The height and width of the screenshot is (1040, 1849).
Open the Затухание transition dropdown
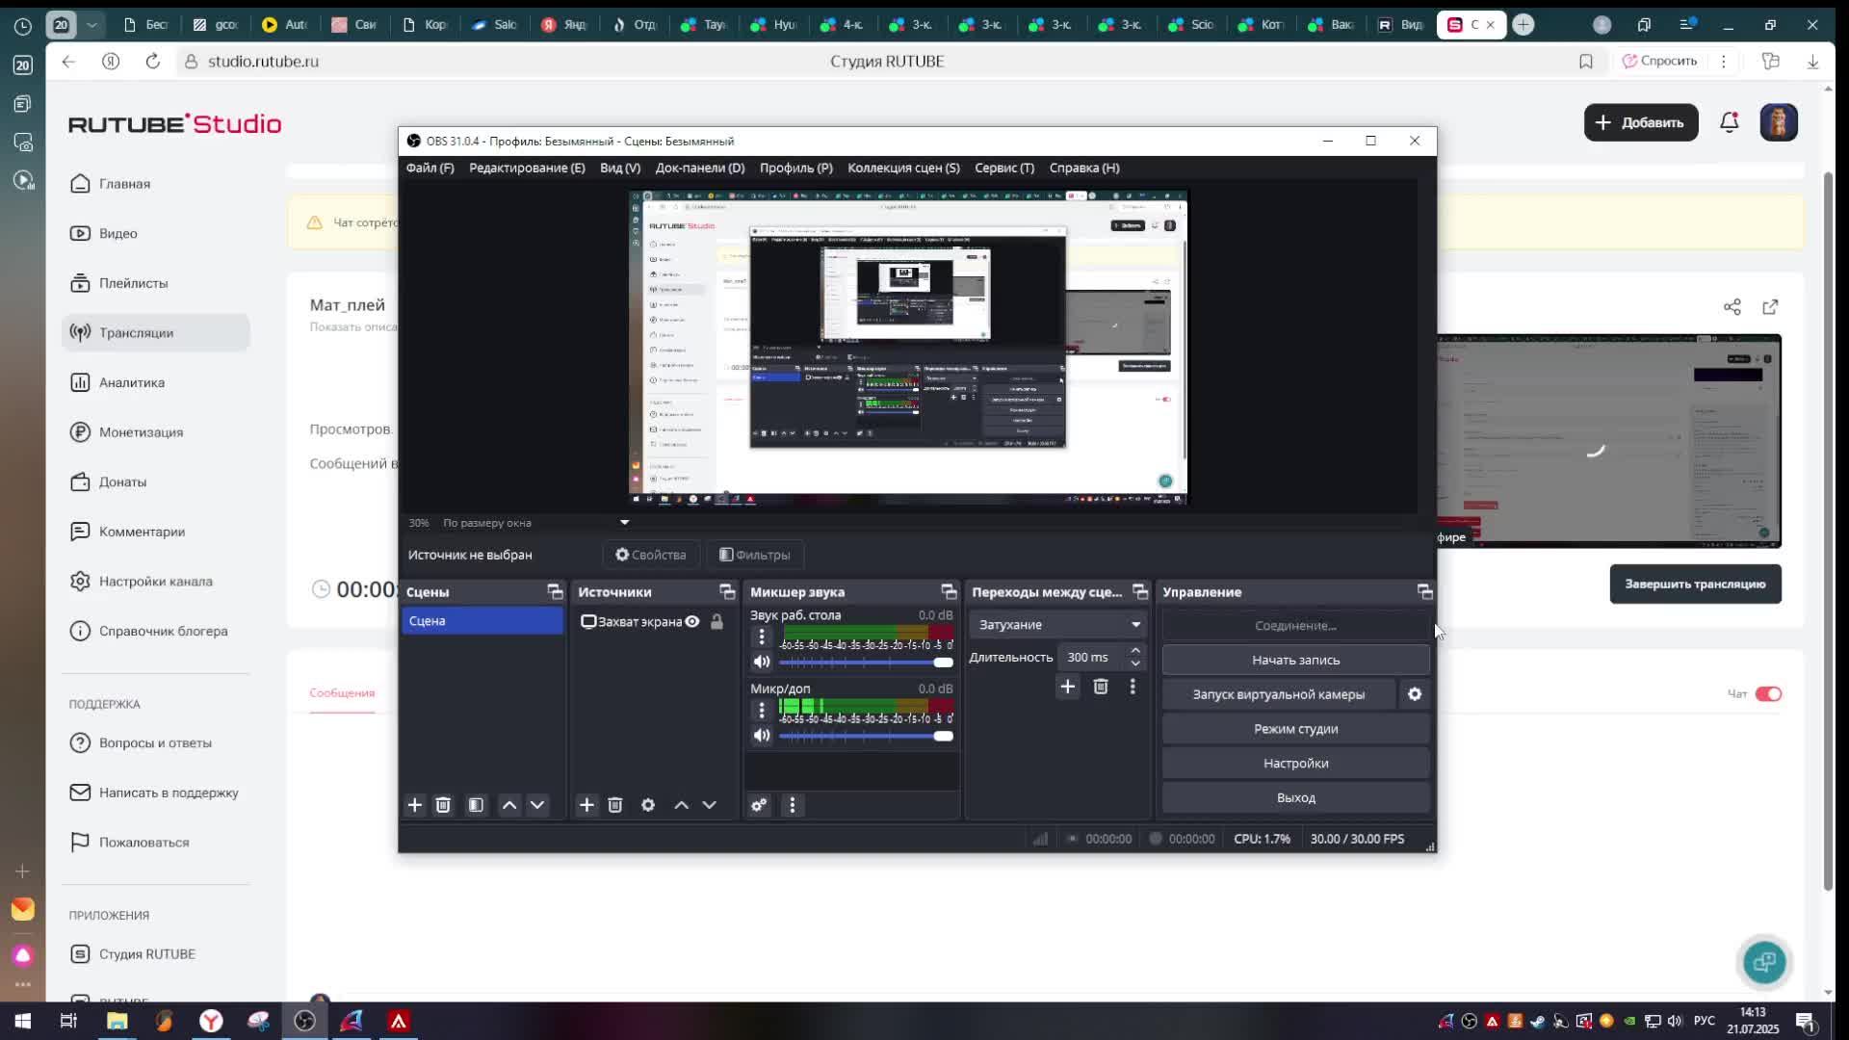(1058, 625)
